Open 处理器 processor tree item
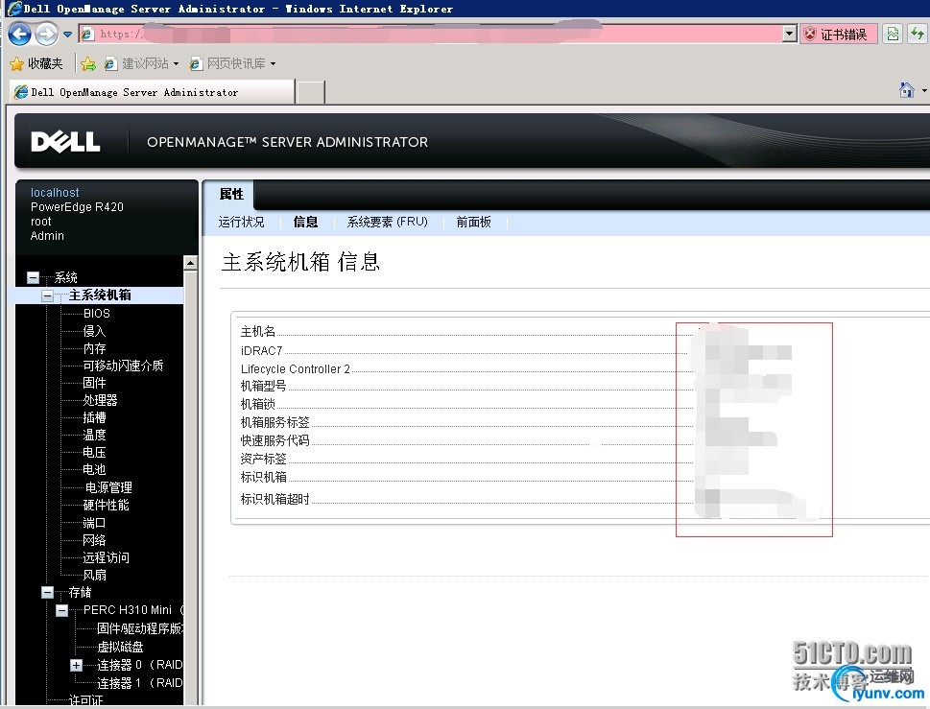 100,400
